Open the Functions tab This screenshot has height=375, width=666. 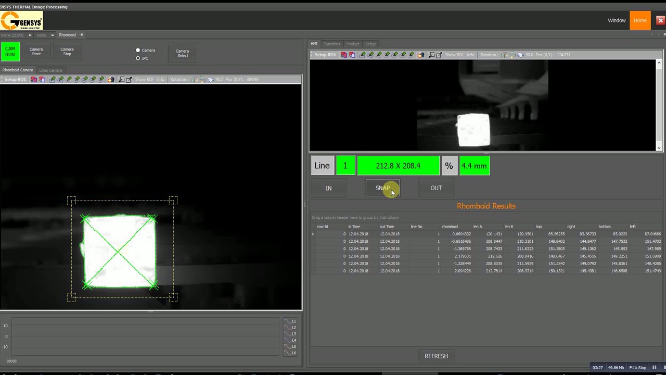[x=331, y=44]
